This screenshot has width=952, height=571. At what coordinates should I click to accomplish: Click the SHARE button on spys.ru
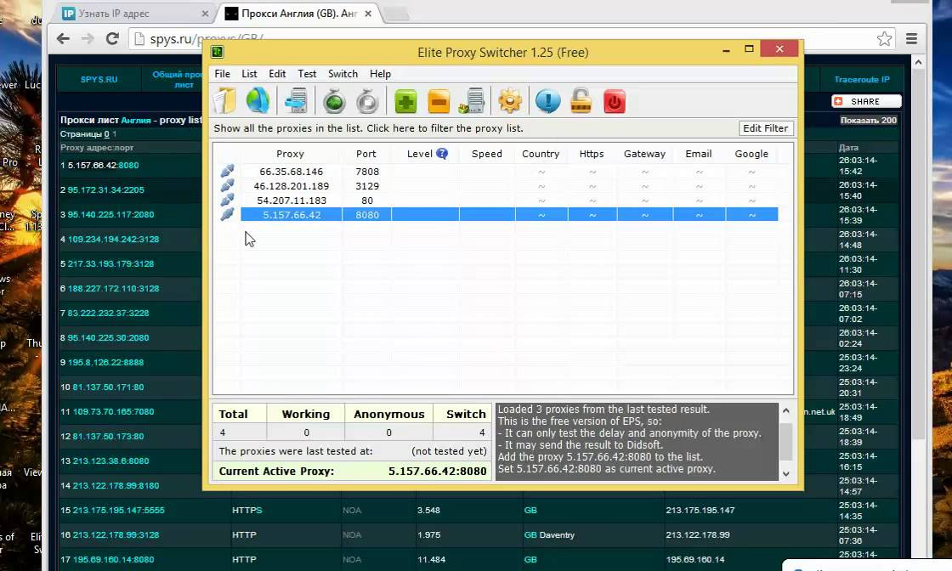pyautogui.click(x=866, y=101)
